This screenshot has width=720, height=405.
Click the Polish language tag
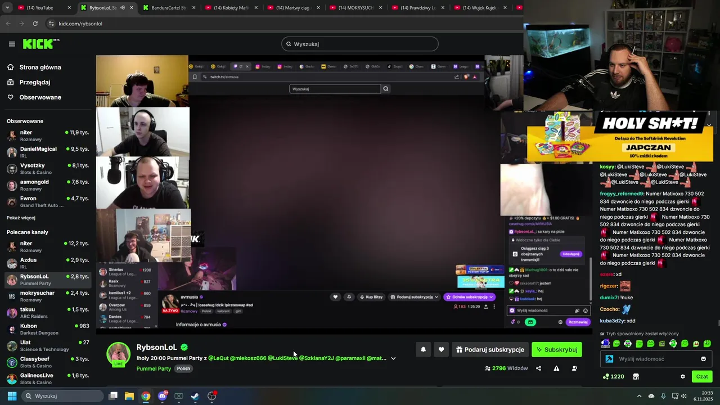coord(183,368)
